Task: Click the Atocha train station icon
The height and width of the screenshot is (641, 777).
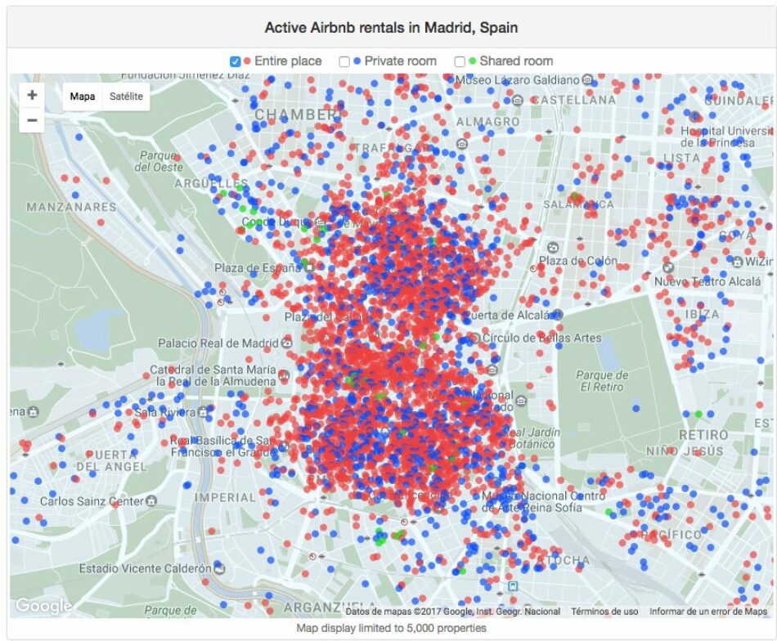Action: tap(513, 586)
